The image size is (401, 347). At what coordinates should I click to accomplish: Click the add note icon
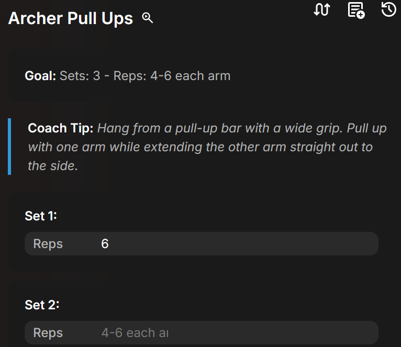tap(356, 10)
